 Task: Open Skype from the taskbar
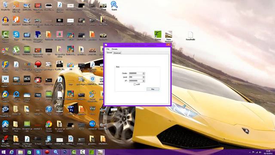(x=38, y=152)
